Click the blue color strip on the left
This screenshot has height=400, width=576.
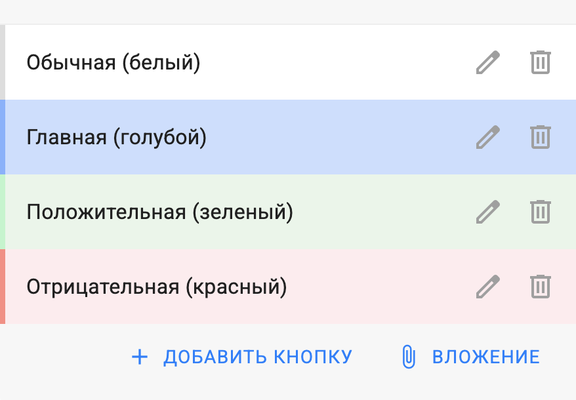(3, 137)
